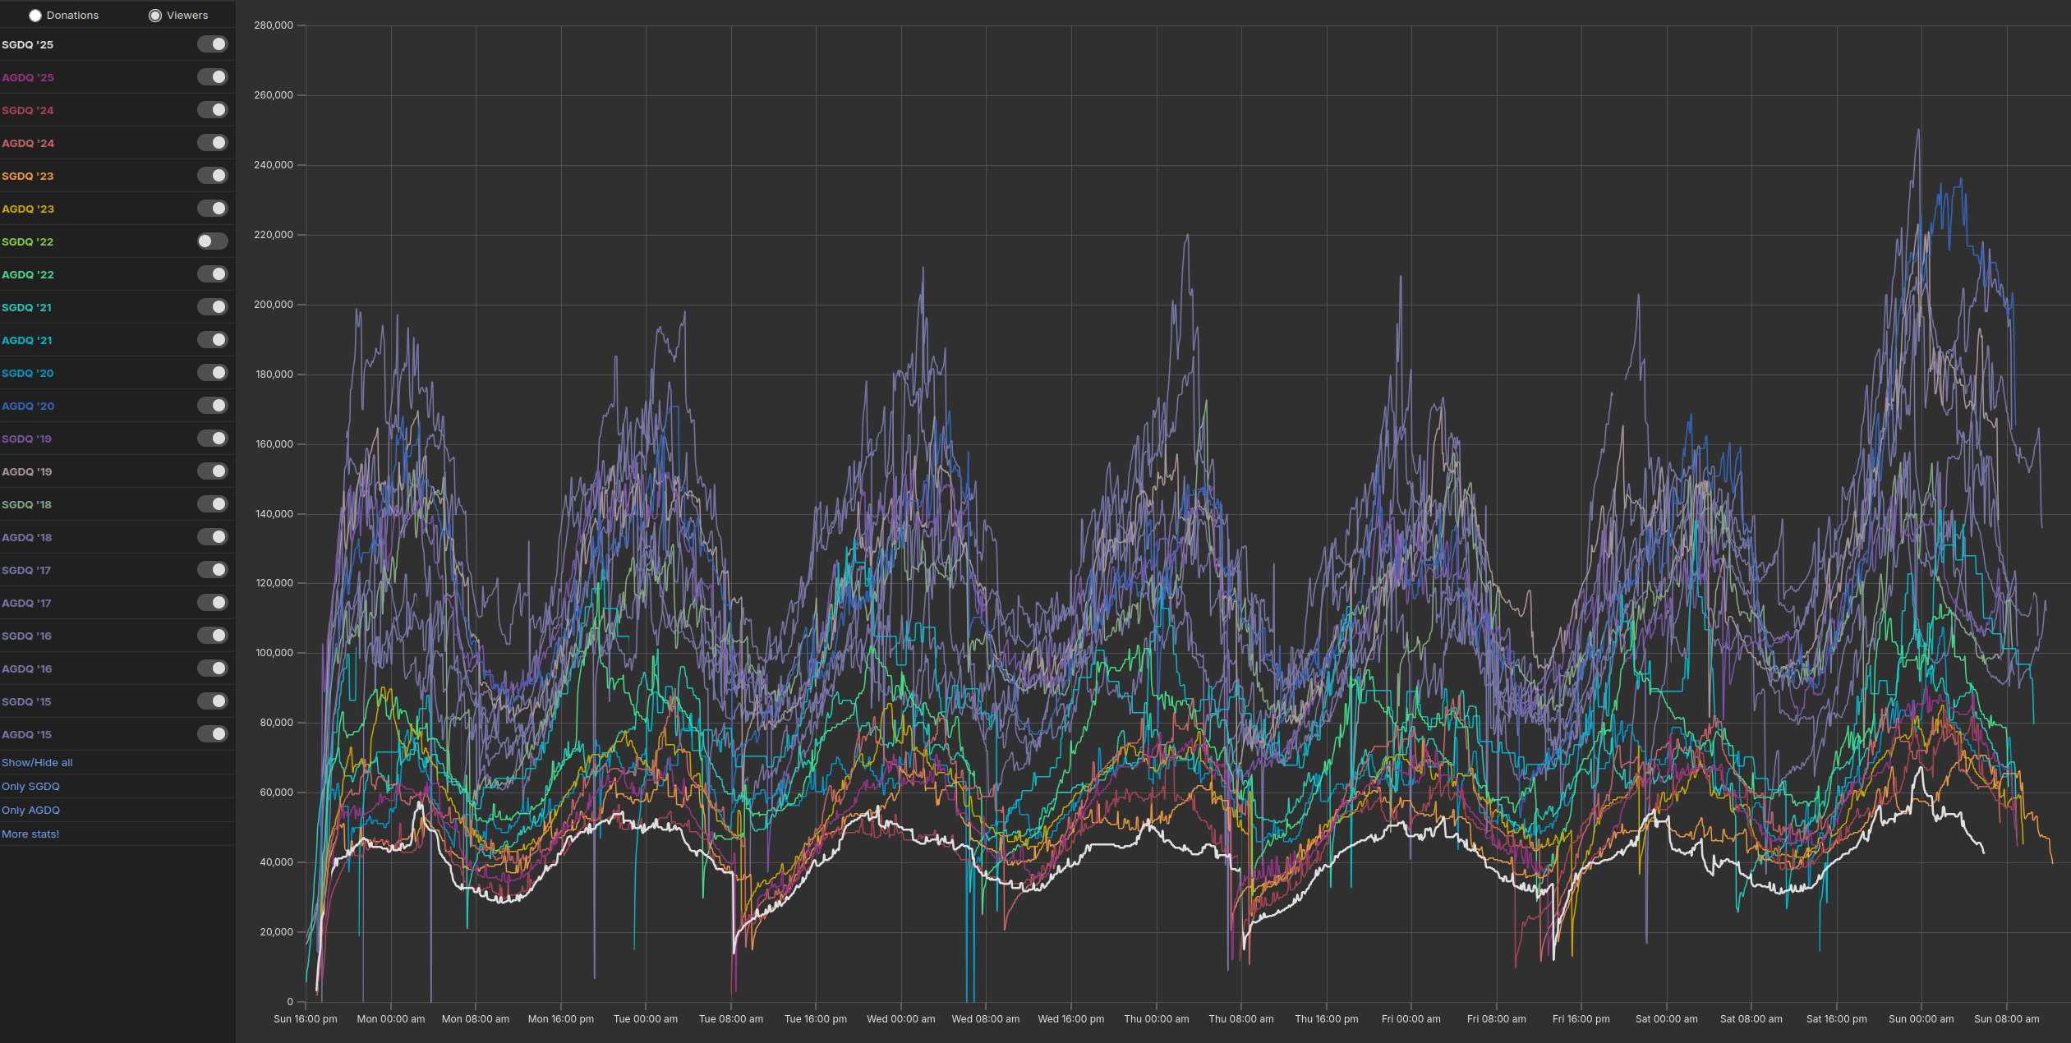Image resolution: width=2071 pixels, height=1043 pixels.
Task: Click the AGDQ '23 legend label
Action: (28, 209)
